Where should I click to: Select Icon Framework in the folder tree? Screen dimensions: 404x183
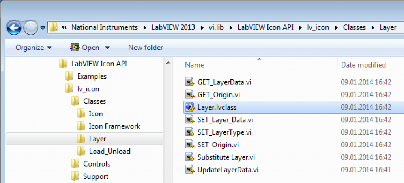click(114, 126)
